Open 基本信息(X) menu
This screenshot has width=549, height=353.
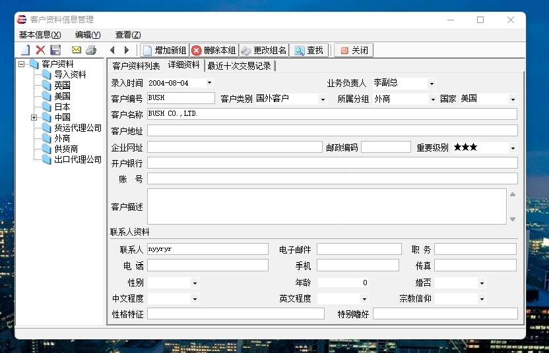[40, 35]
